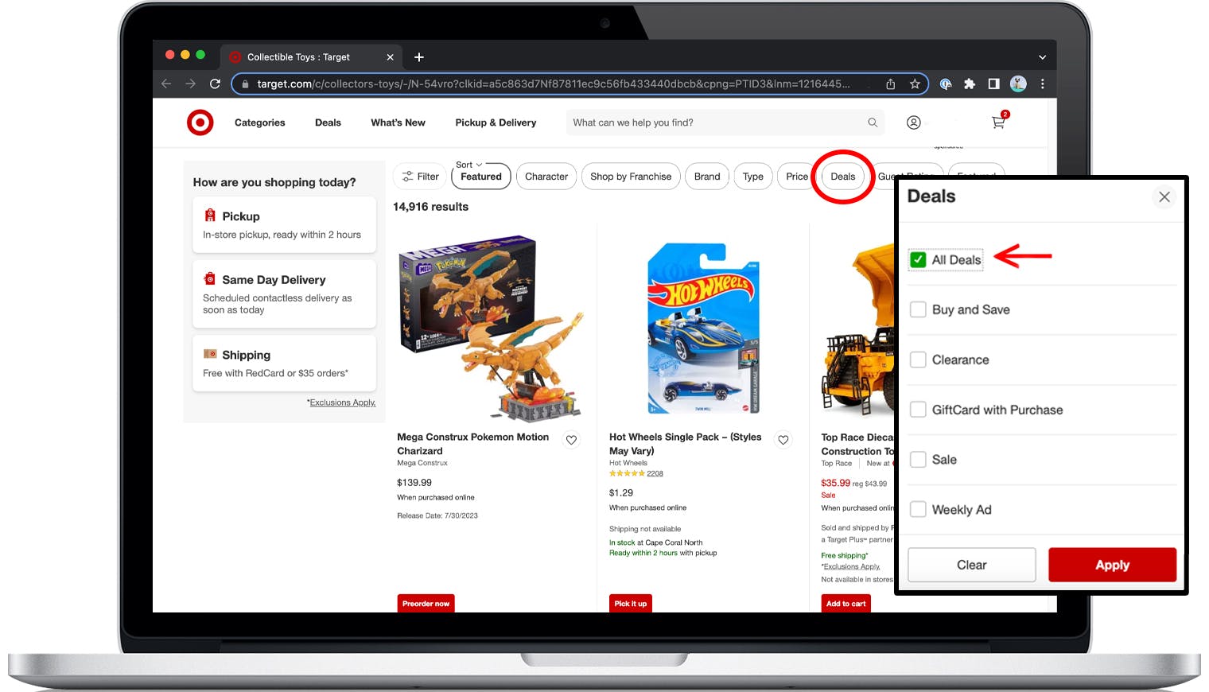Reload page with browser refresh icon
This screenshot has height=692, width=1209.
point(215,84)
